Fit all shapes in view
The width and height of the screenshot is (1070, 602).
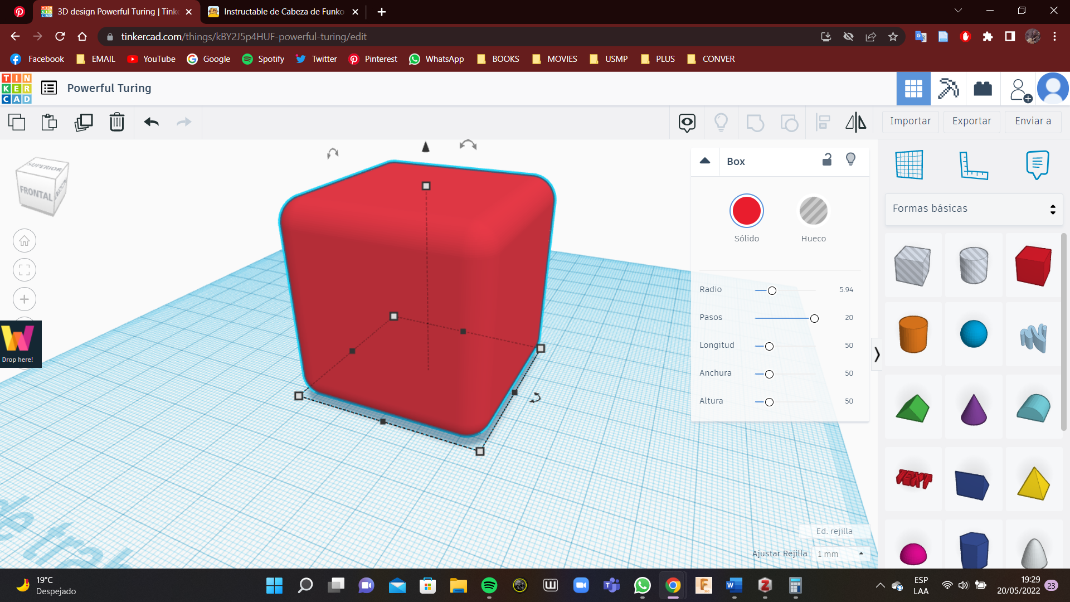click(x=25, y=270)
